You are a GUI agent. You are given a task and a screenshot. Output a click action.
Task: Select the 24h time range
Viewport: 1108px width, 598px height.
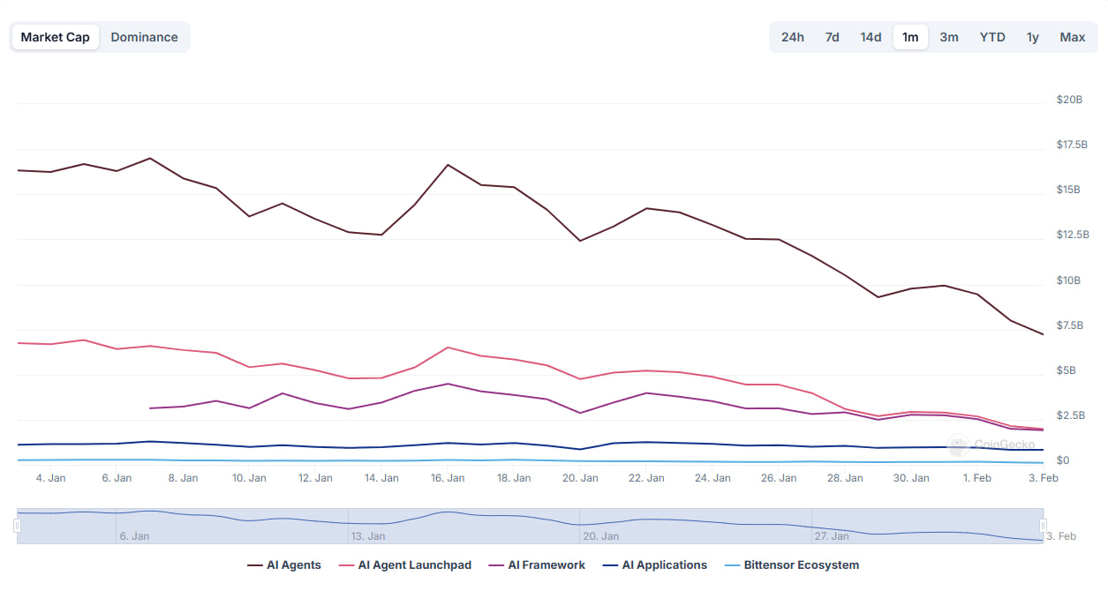pyautogui.click(x=792, y=37)
